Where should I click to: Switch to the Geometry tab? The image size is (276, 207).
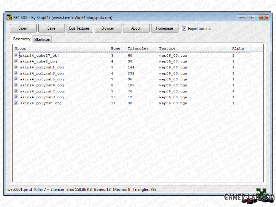tap(21, 39)
